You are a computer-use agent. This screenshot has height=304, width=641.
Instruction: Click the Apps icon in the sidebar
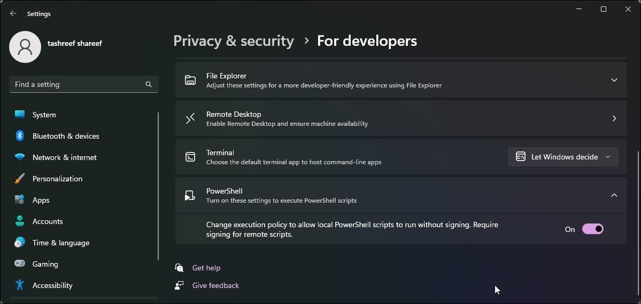[20, 200]
